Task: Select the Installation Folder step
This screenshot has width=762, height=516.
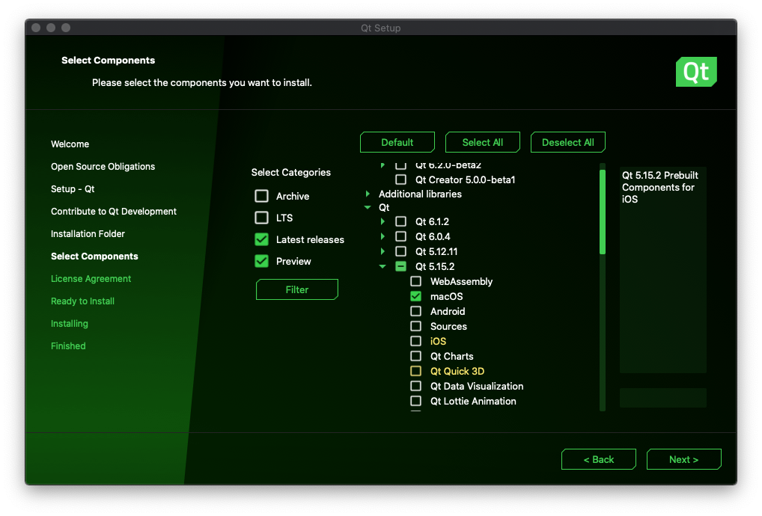Action: (88, 233)
